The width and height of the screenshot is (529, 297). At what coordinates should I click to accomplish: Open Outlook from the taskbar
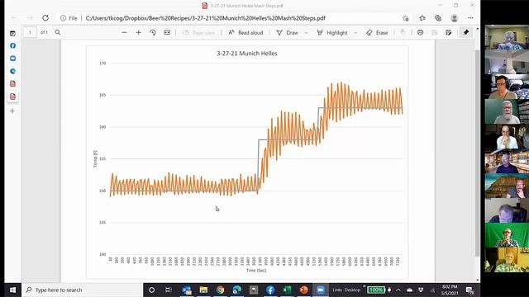(187, 290)
